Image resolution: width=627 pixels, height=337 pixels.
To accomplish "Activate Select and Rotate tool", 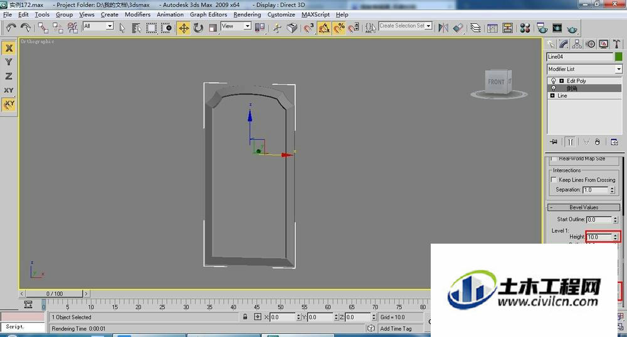I will (x=198, y=28).
